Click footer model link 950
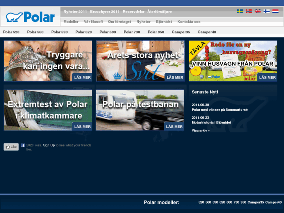Image resolution: width=284 pixels, height=213 pixels. coord(243,202)
